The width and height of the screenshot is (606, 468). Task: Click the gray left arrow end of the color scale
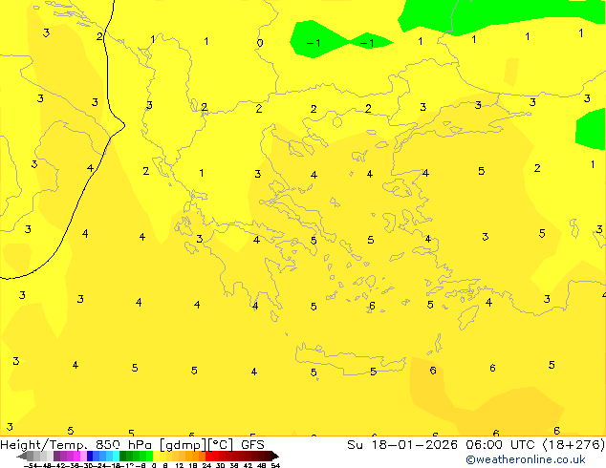21,456
